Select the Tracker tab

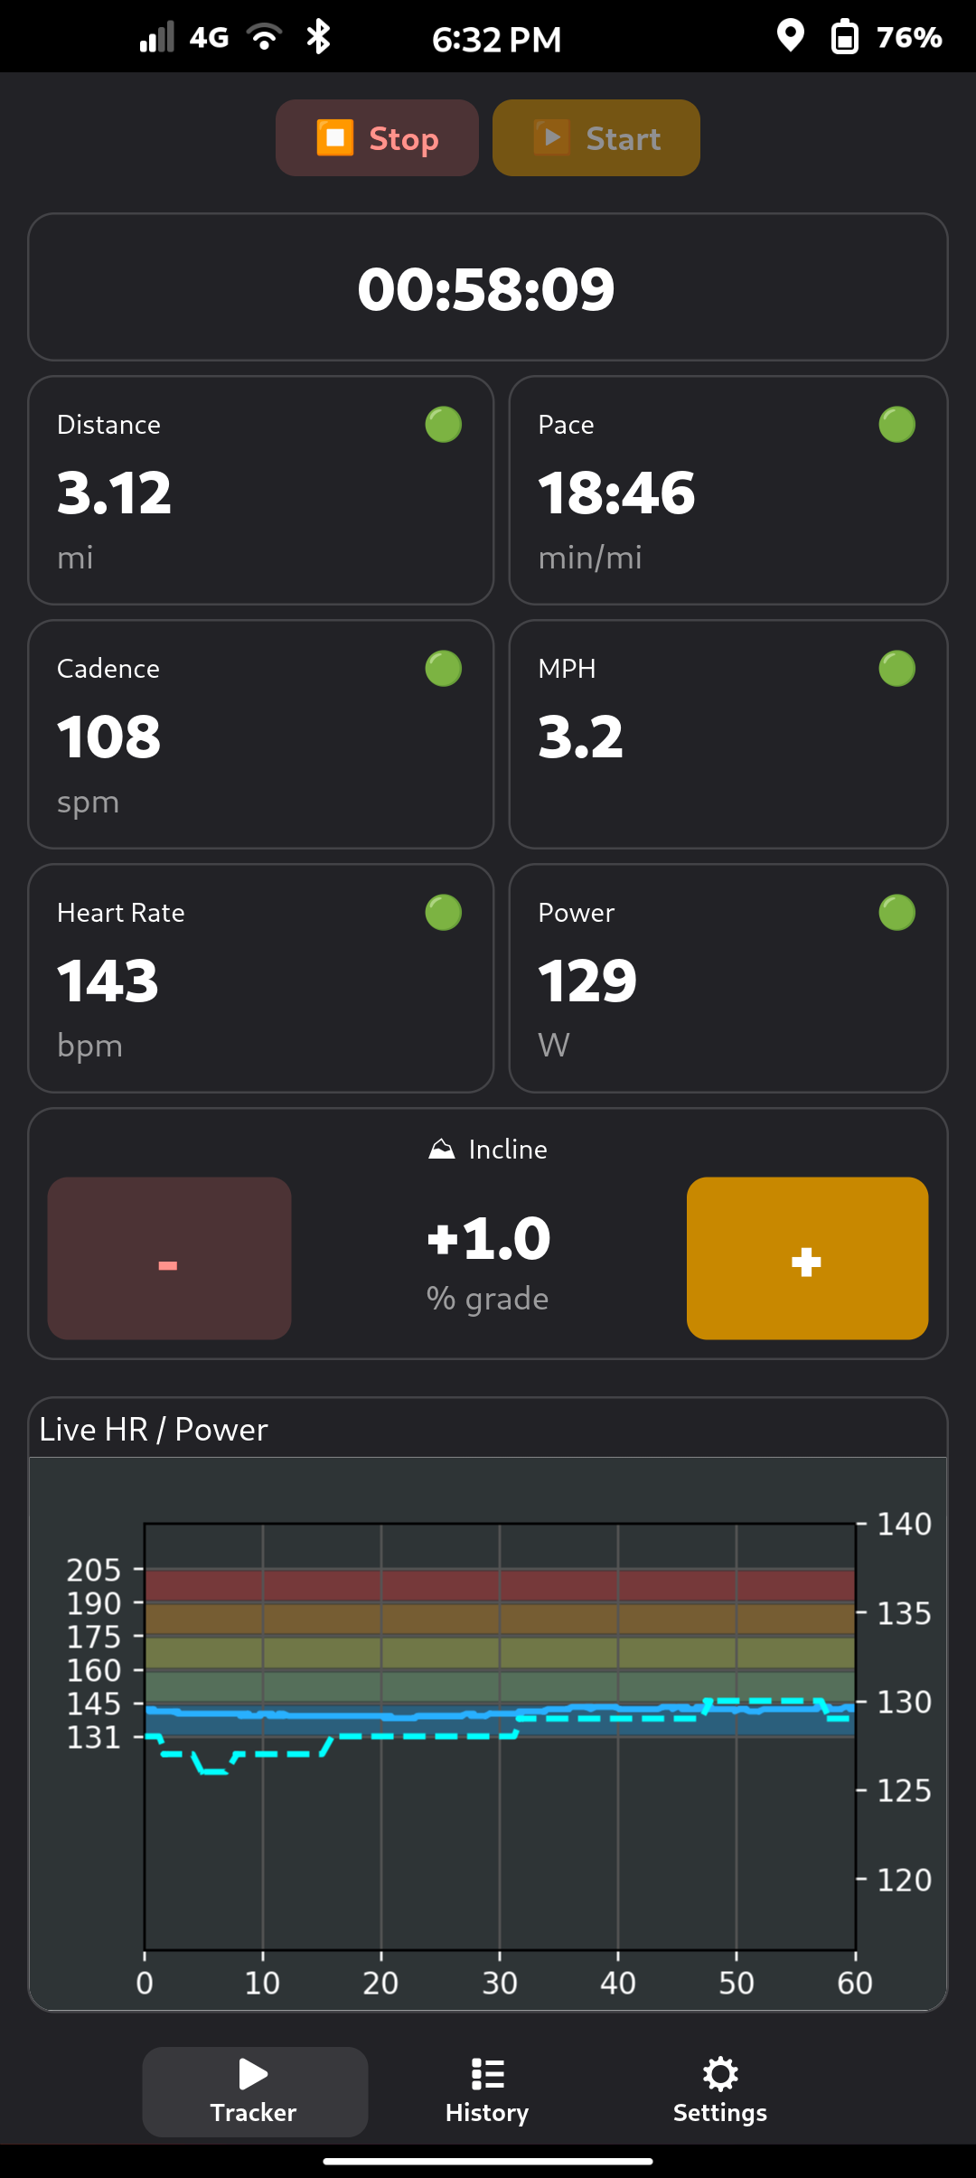[x=255, y=2092]
